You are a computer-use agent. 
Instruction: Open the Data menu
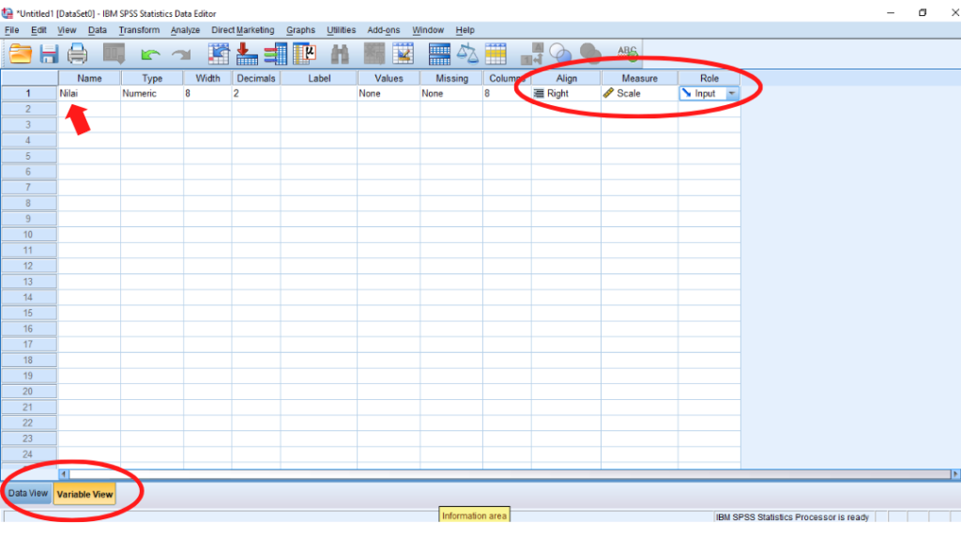[x=98, y=30]
